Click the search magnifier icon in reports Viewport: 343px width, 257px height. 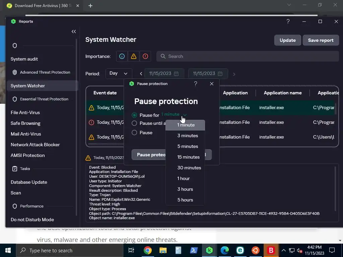click(163, 56)
